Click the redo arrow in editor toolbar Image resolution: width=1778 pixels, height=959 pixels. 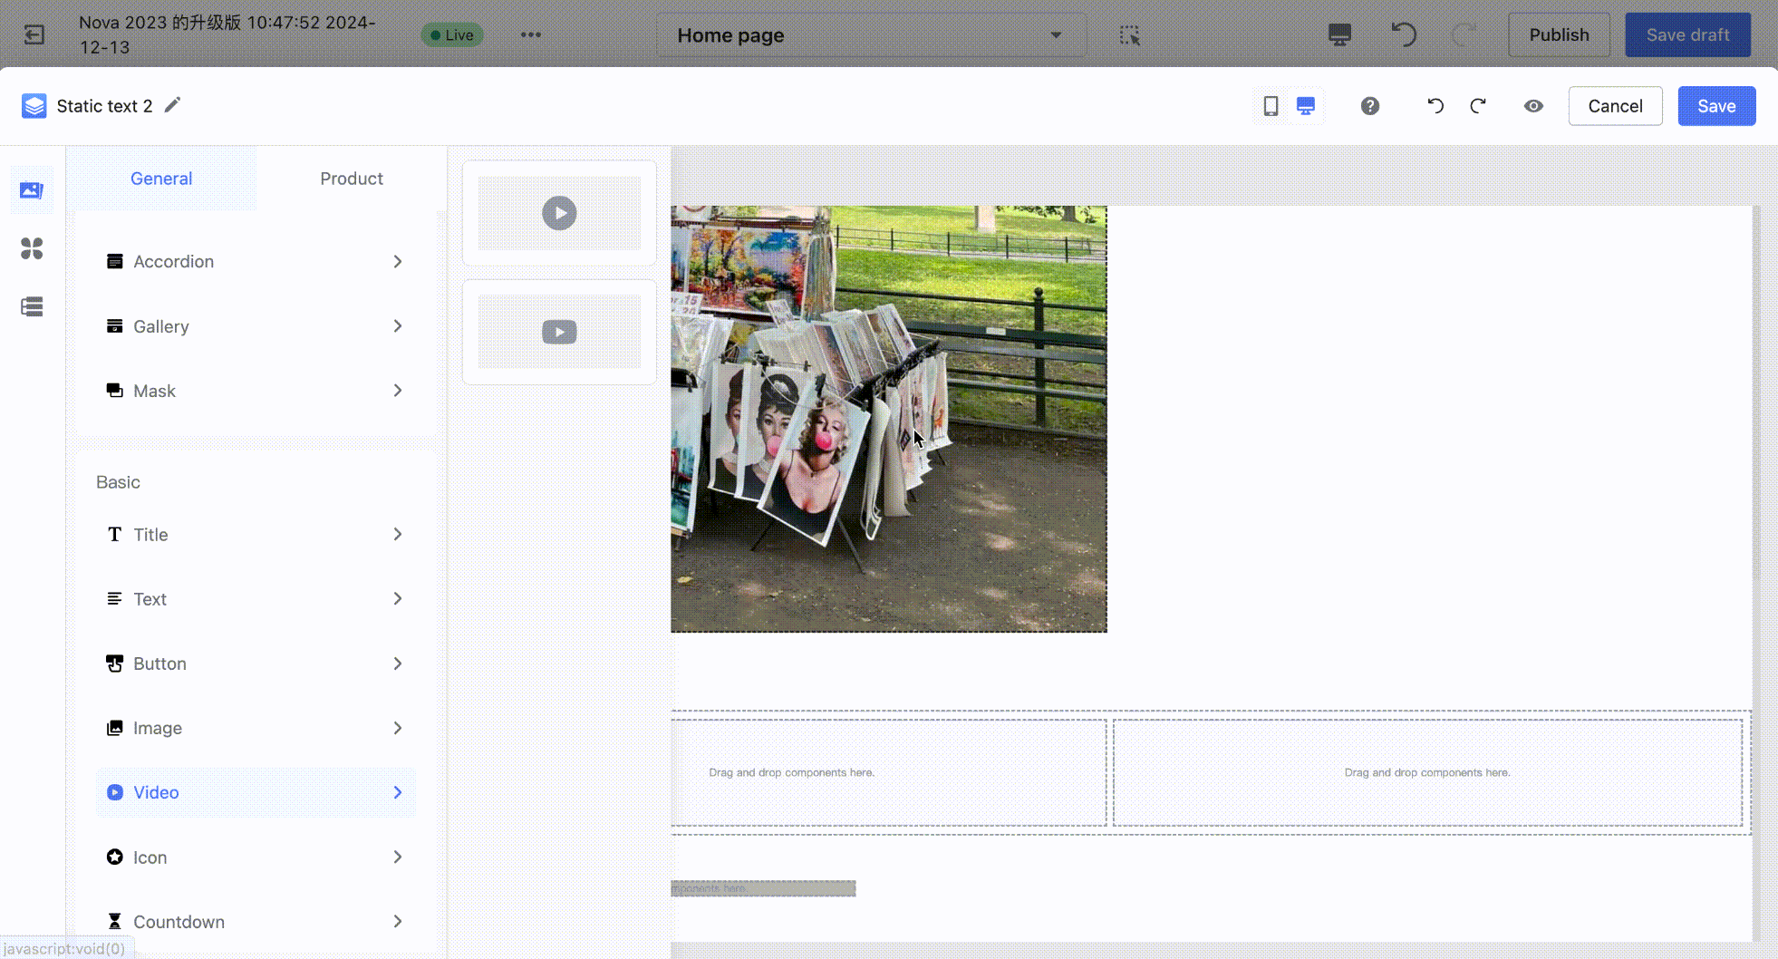pos(1478,106)
